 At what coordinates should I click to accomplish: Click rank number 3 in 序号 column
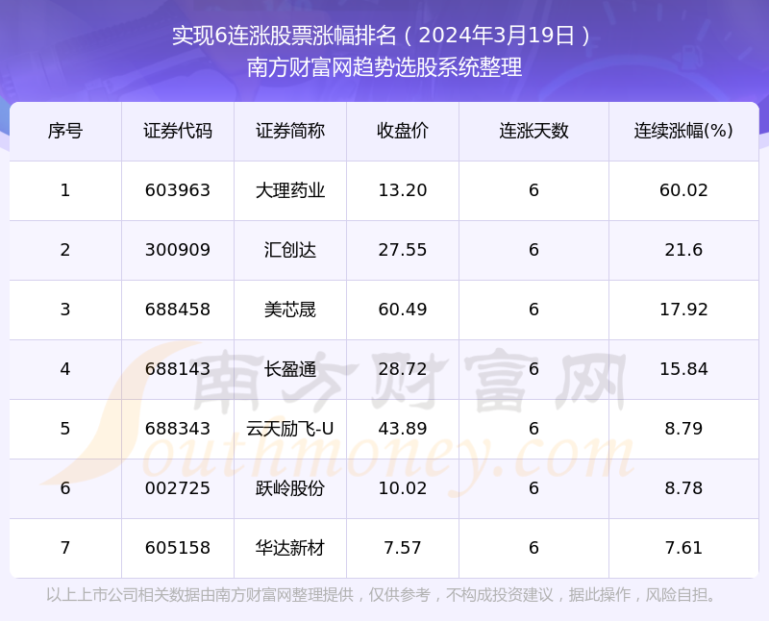click(x=65, y=310)
